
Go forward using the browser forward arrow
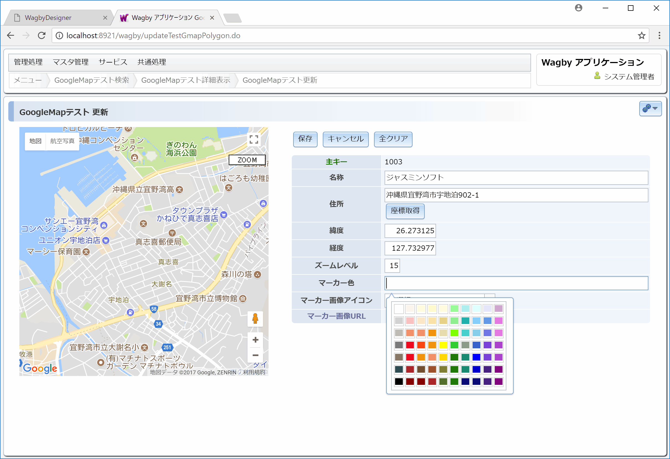point(26,35)
